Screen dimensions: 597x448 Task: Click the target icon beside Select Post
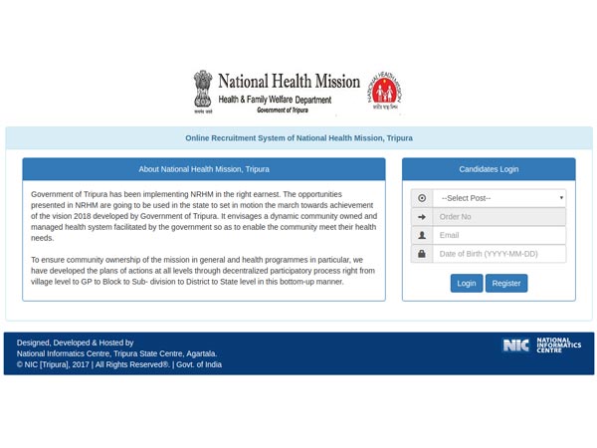[422, 198]
